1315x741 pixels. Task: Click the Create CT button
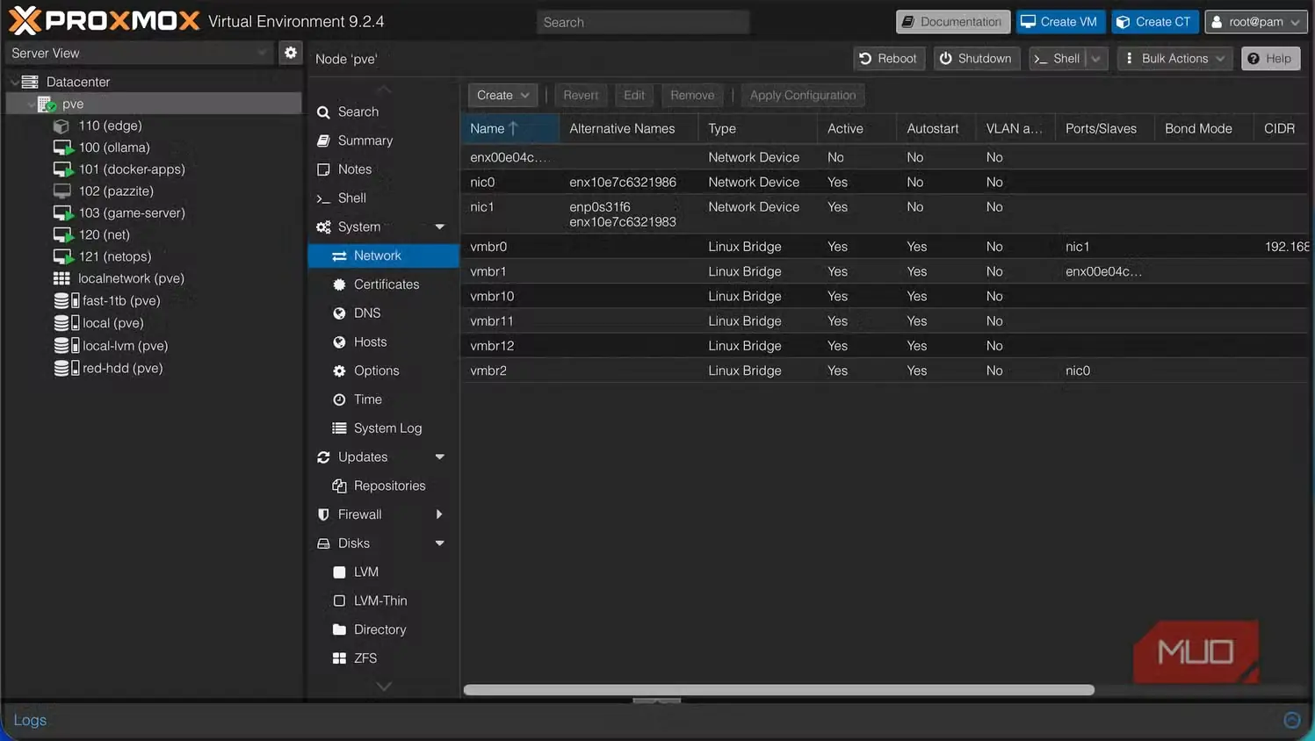coord(1155,22)
